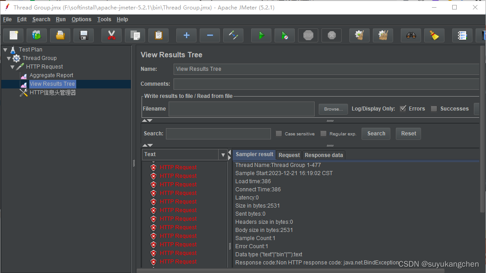Click the right-edge vertical scrollbar
Screen dimensions: 486x273
[x=482, y=129]
